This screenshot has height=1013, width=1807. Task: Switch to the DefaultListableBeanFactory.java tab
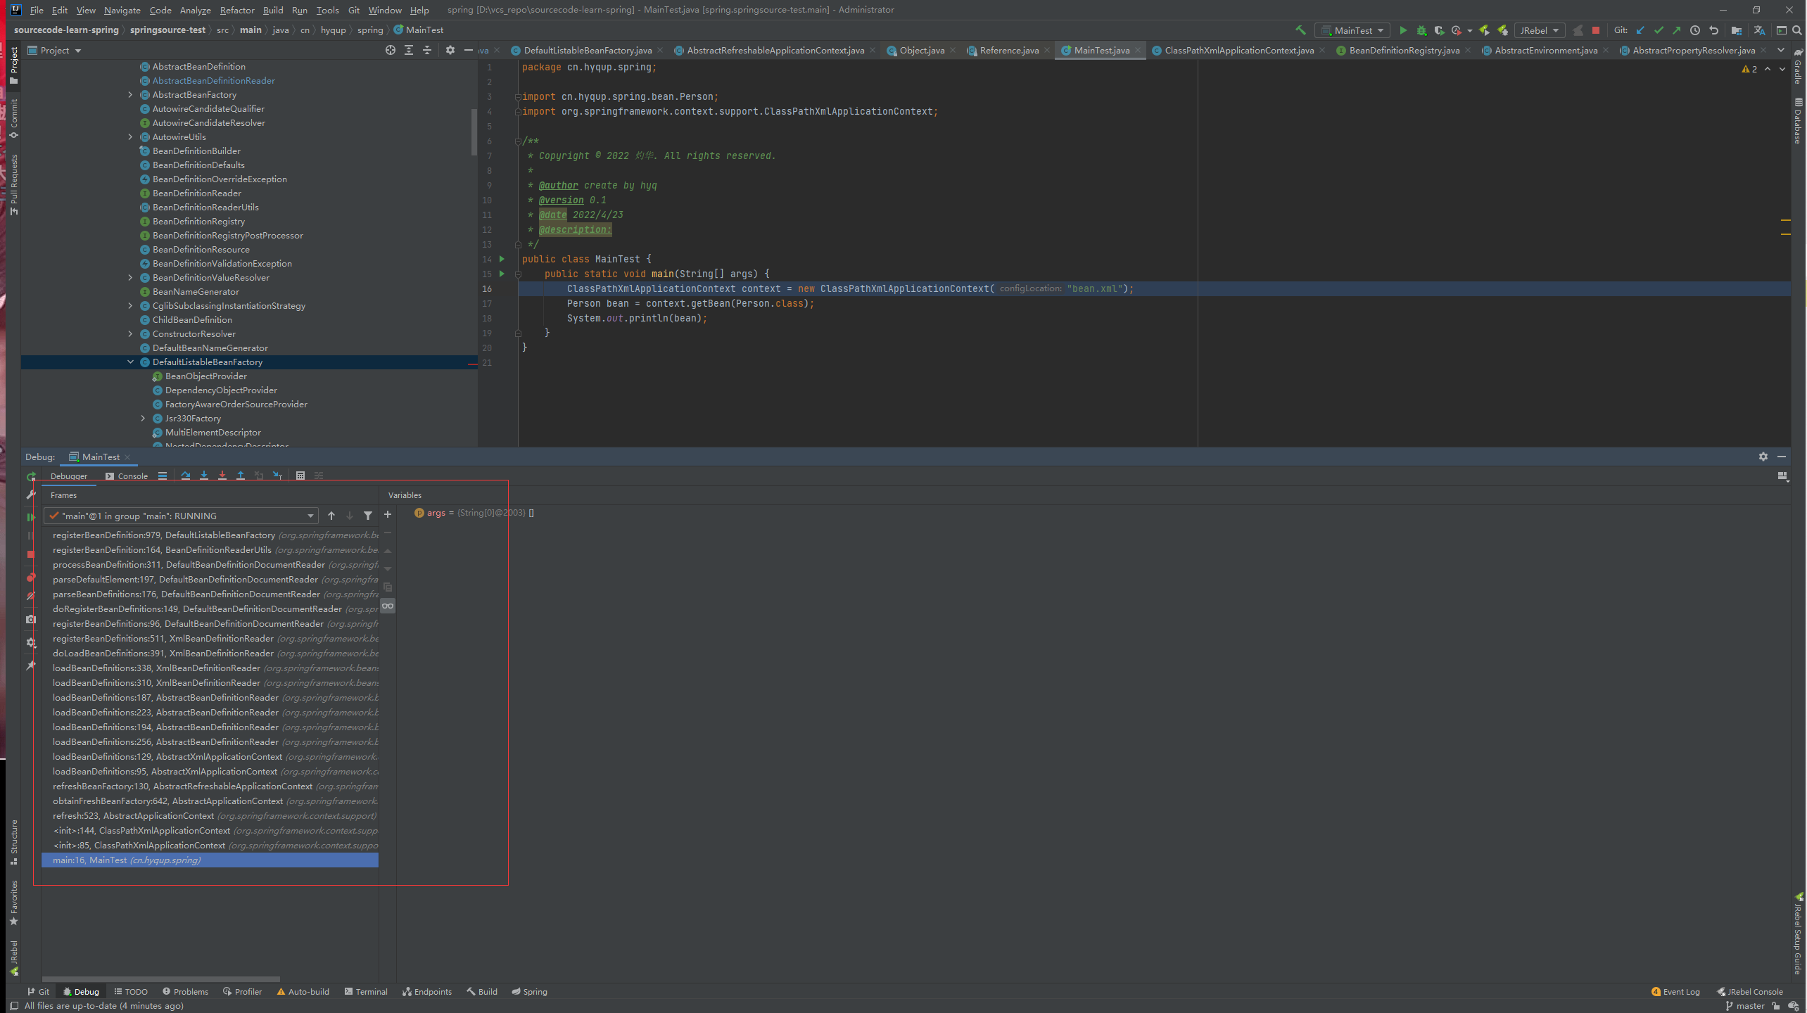(587, 50)
